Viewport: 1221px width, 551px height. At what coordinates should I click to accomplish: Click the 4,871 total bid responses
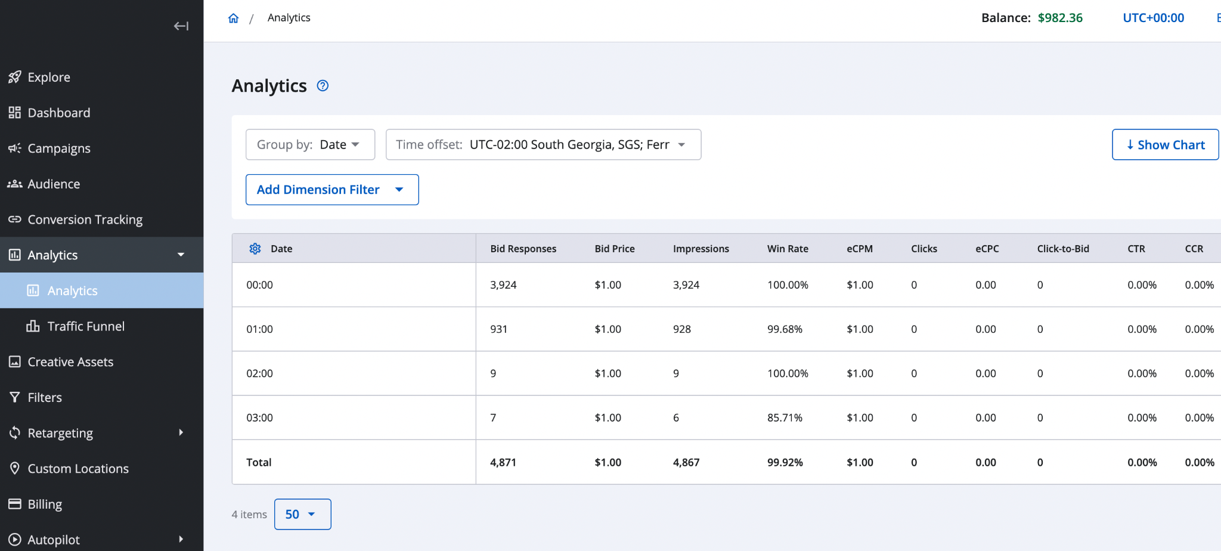click(503, 462)
